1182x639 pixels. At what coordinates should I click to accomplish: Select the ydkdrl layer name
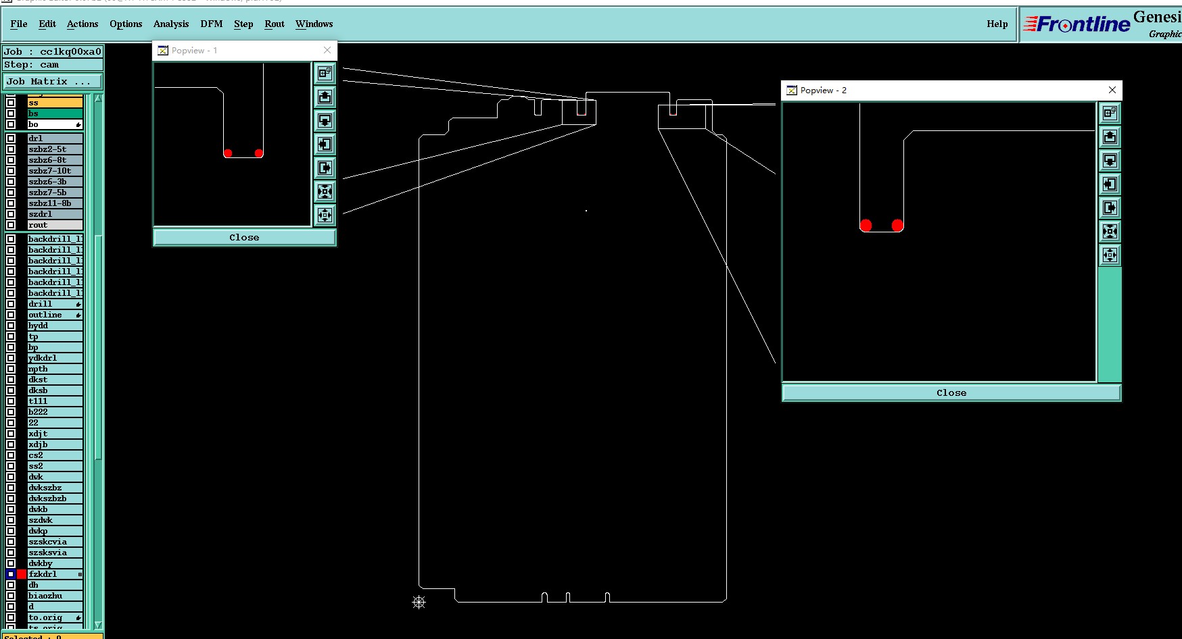[55, 358]
